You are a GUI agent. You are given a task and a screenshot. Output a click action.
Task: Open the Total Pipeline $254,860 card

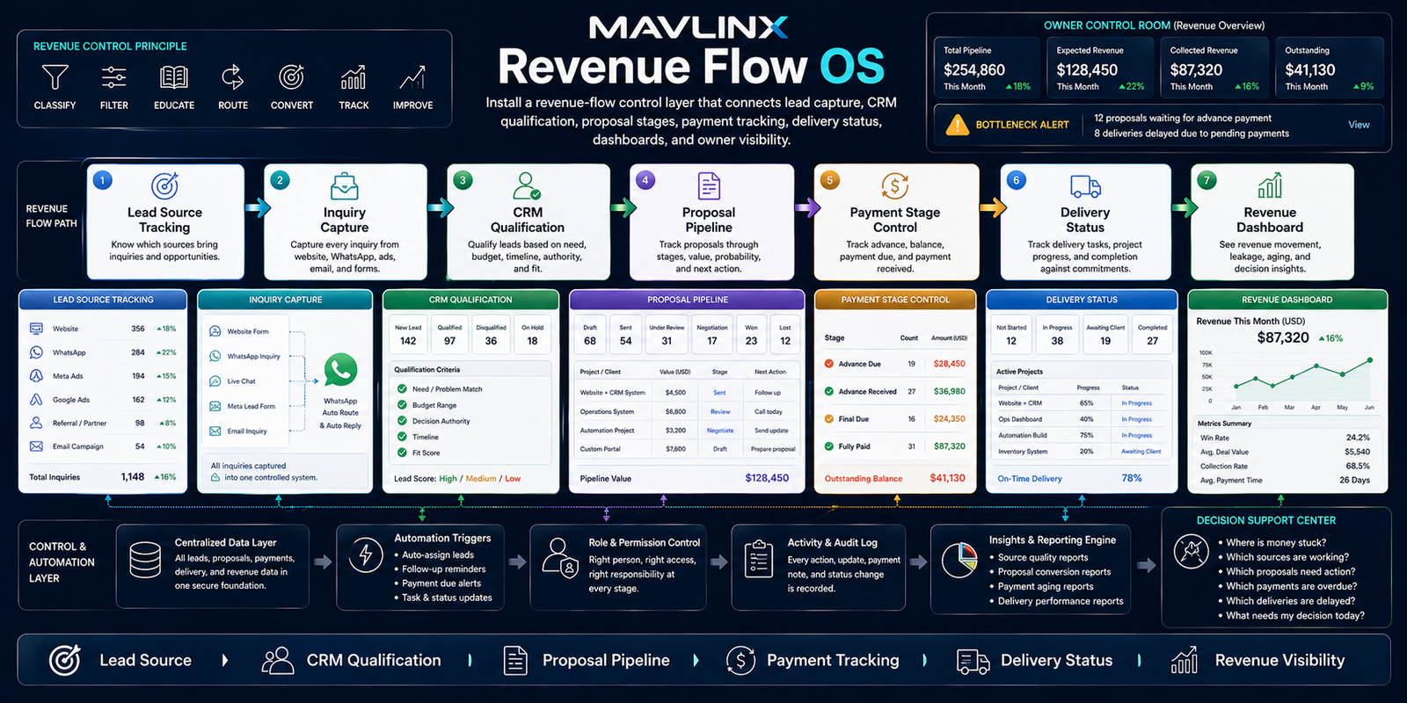click(986, 67)
